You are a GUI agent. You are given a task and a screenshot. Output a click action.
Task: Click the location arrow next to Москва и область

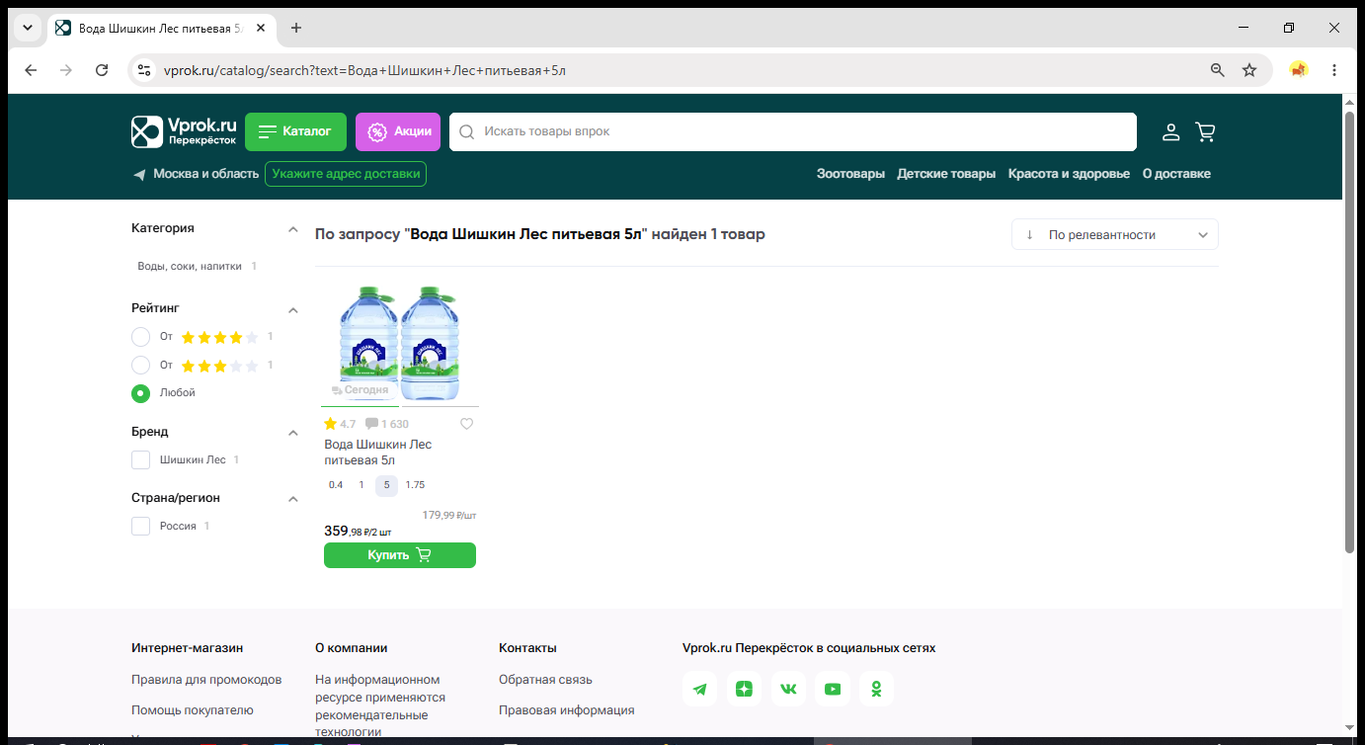click(139, 175)
